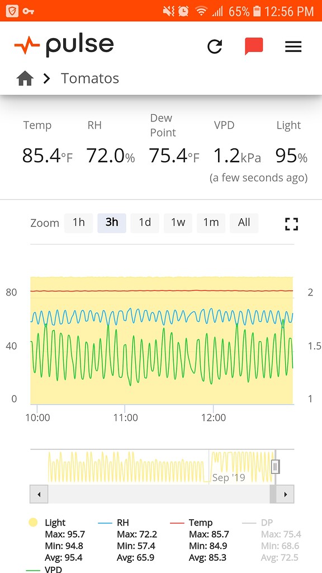Switch to the 1w view

(177, 222)
